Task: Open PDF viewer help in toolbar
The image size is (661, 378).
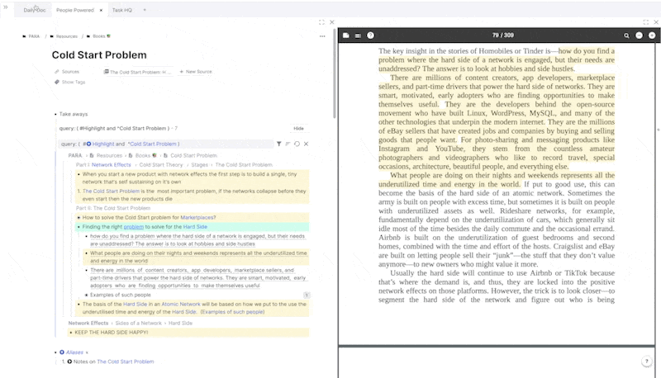Action: coord(370,35)
